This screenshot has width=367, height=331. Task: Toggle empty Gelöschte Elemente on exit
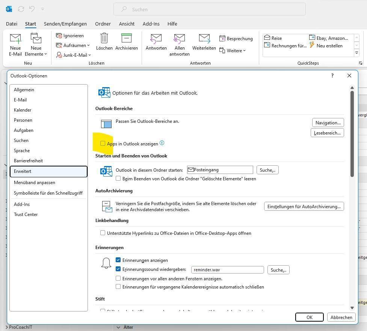118,178
